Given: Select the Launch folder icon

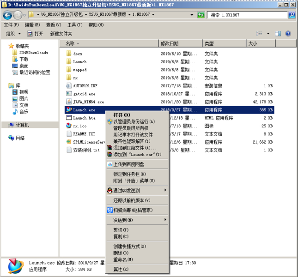Looking at the screenshot, I should click(x=68, y=61).
